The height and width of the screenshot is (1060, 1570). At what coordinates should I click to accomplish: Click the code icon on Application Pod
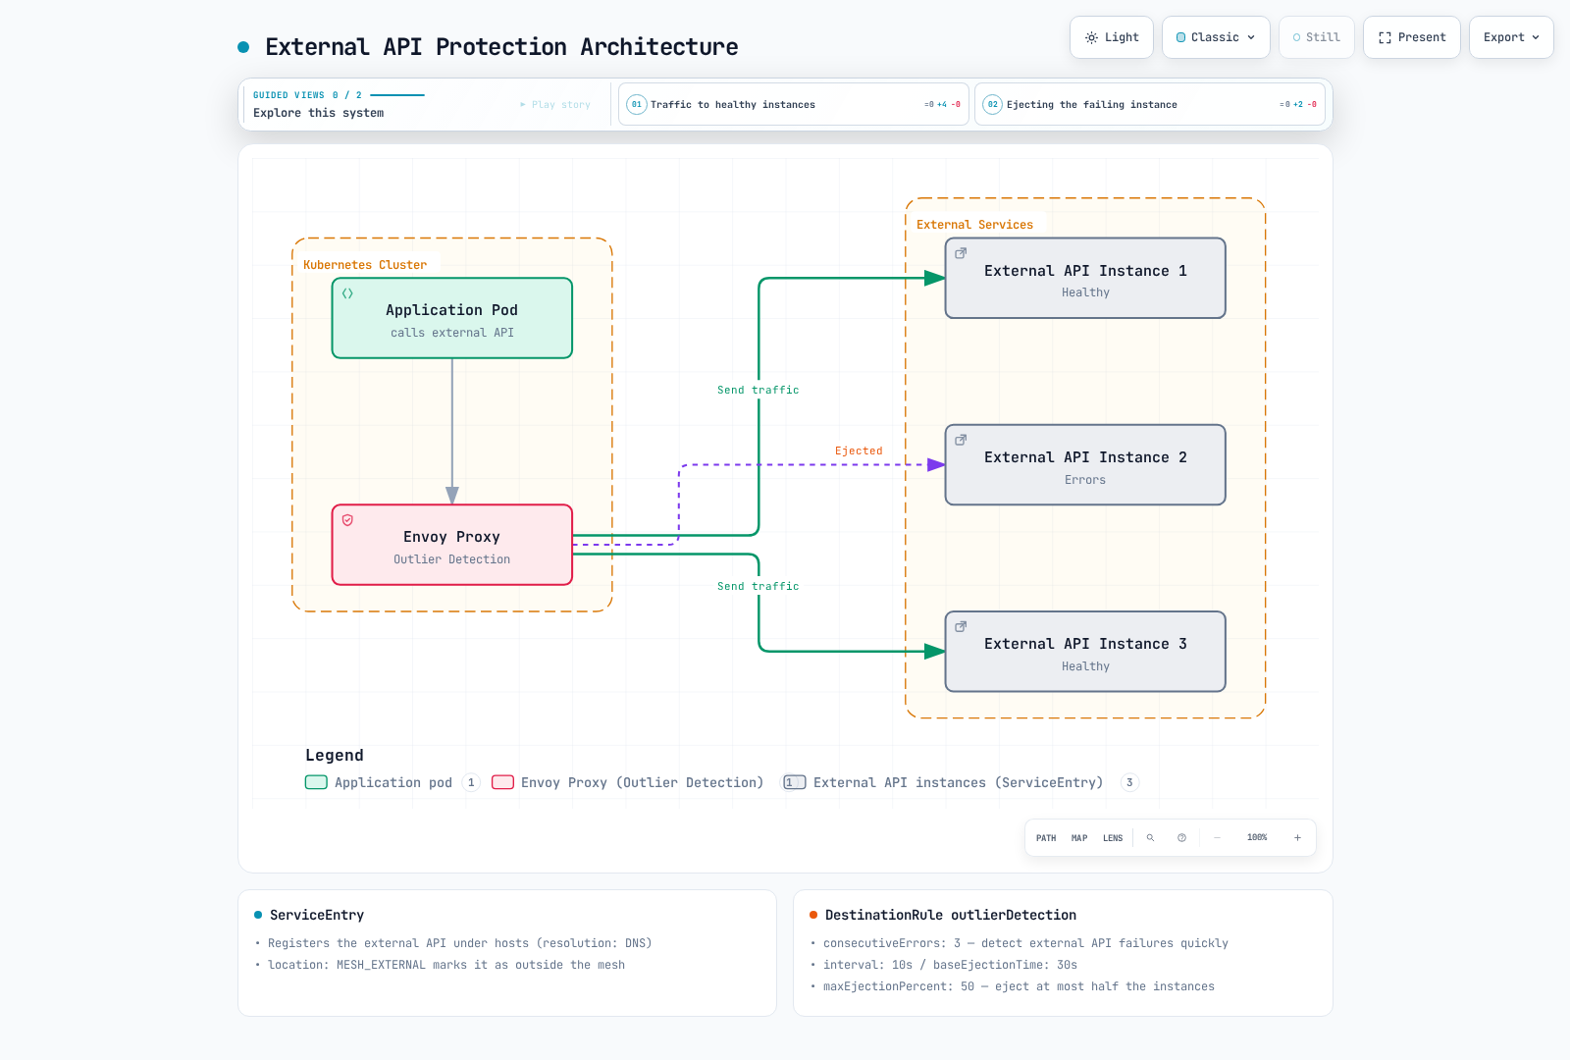pos(347,293)
